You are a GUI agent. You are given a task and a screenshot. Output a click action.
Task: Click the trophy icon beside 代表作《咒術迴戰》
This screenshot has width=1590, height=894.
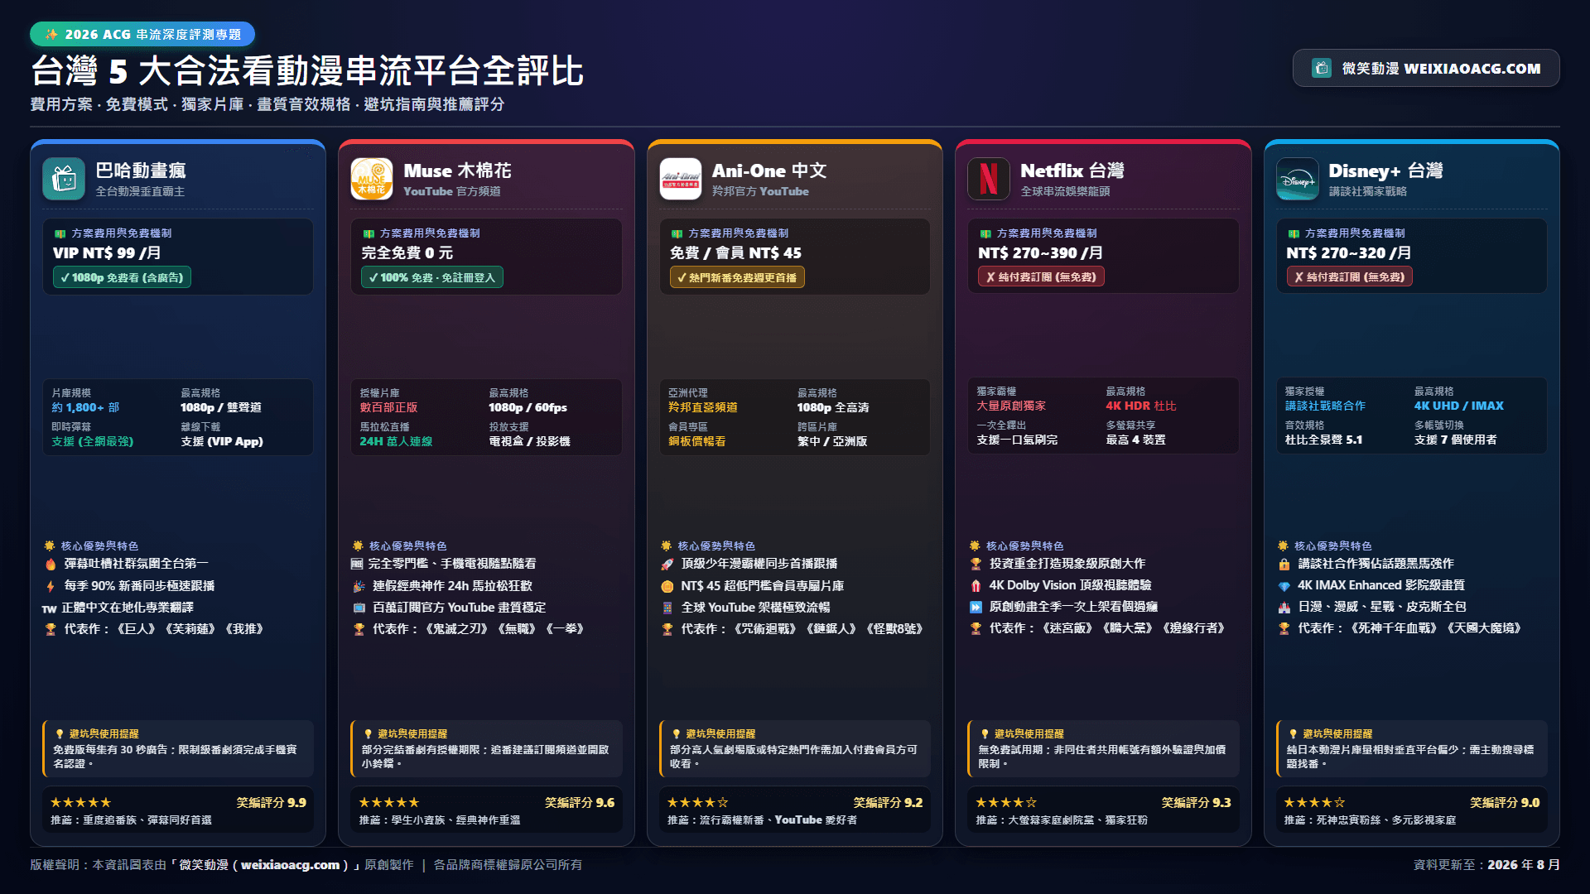(x=667, y=629)
